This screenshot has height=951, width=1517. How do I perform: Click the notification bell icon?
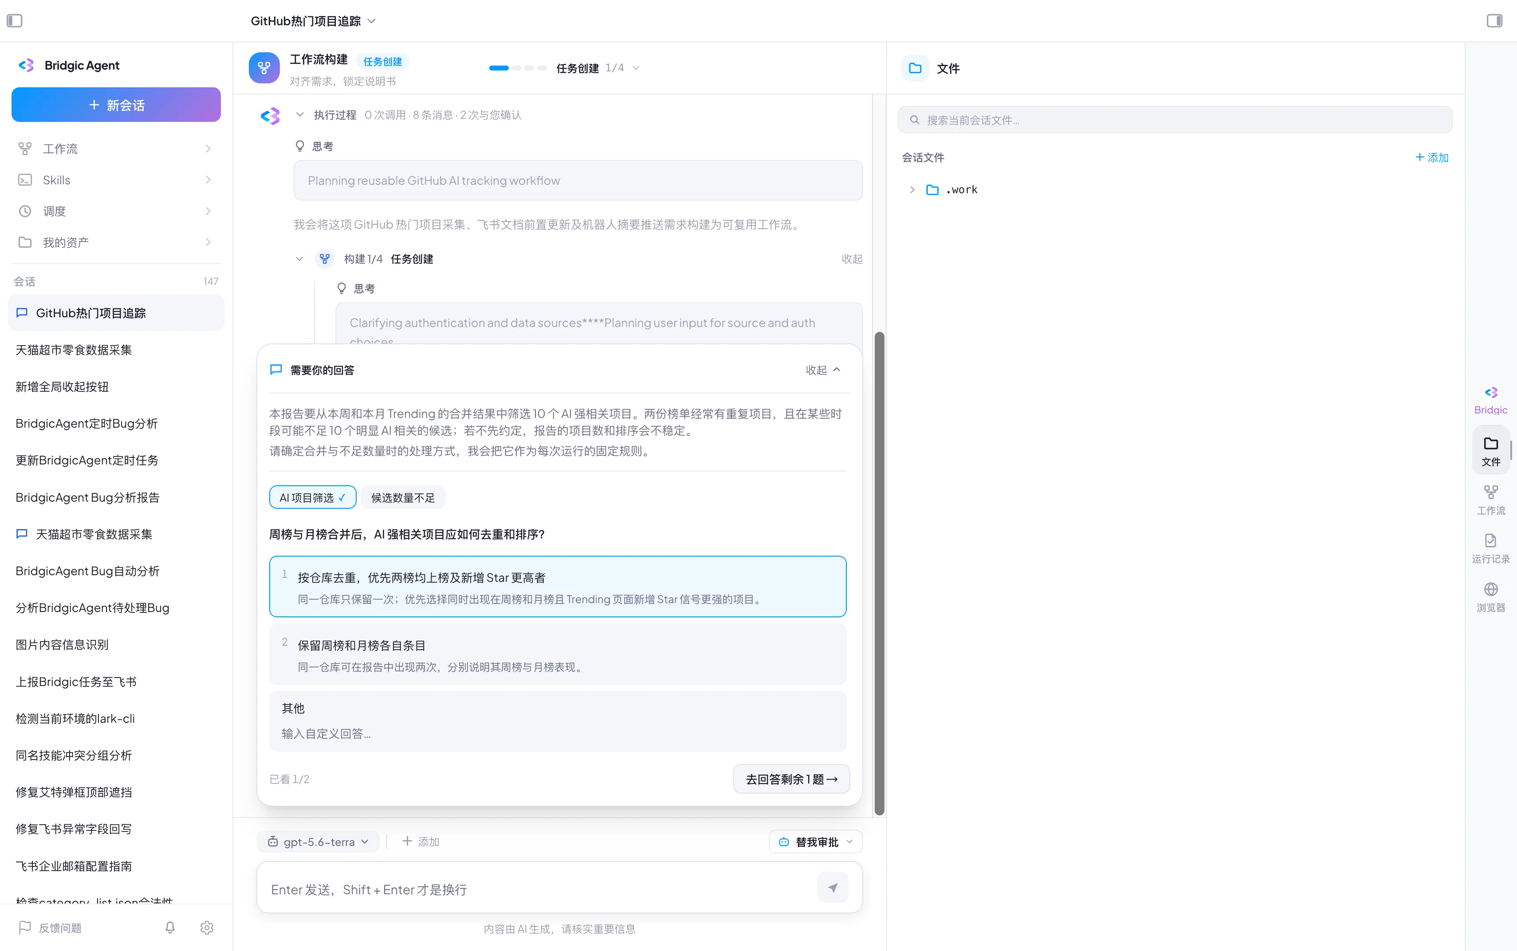pyautogui.click(x=170, y=927)
